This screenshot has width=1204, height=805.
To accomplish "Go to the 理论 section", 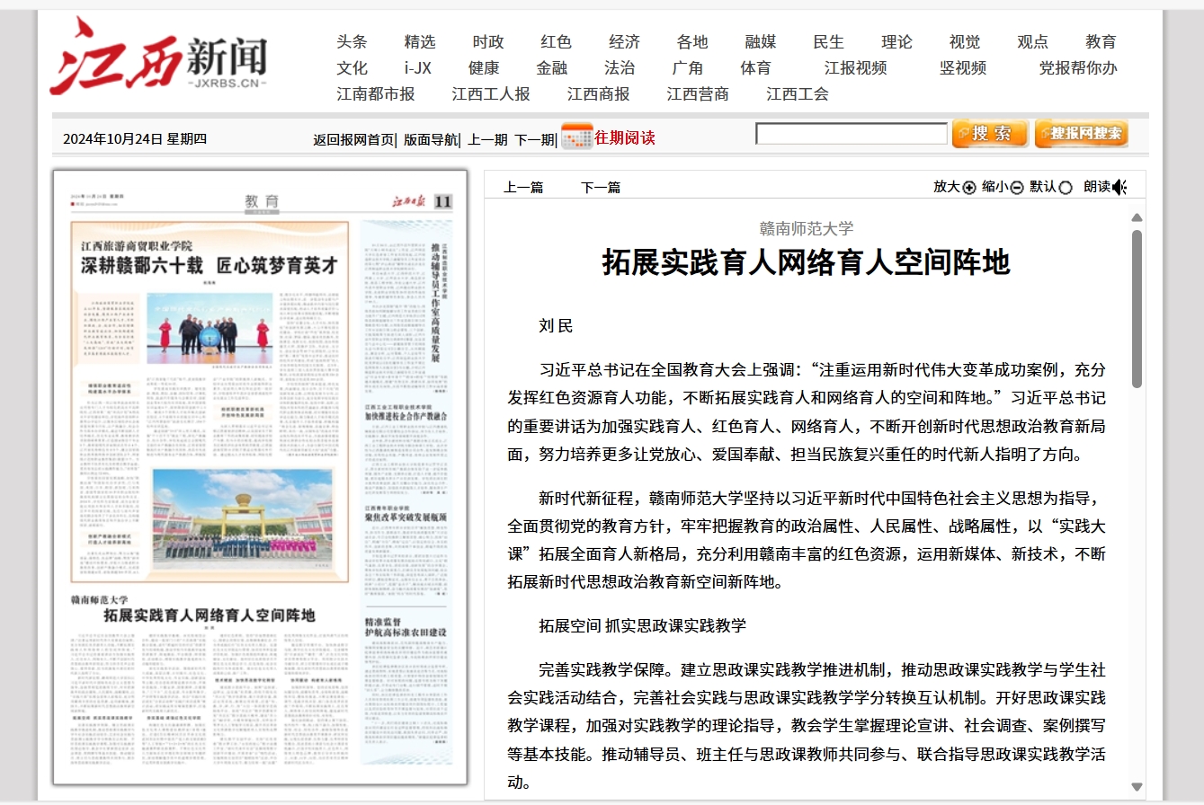I will point(896,41).
